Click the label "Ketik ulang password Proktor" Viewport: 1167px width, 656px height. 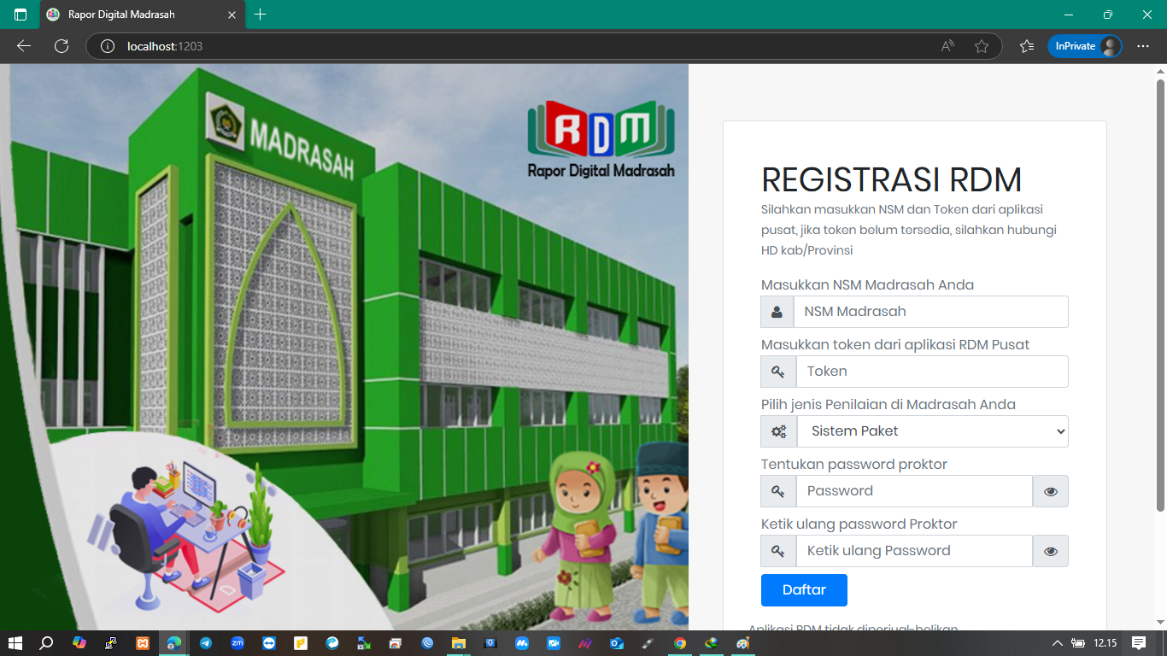(x=859, y=524)
